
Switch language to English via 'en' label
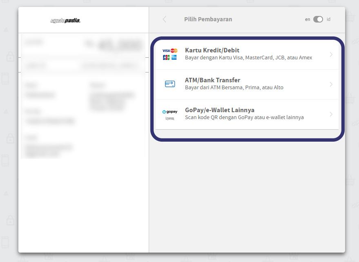click(x=308, y=19)
